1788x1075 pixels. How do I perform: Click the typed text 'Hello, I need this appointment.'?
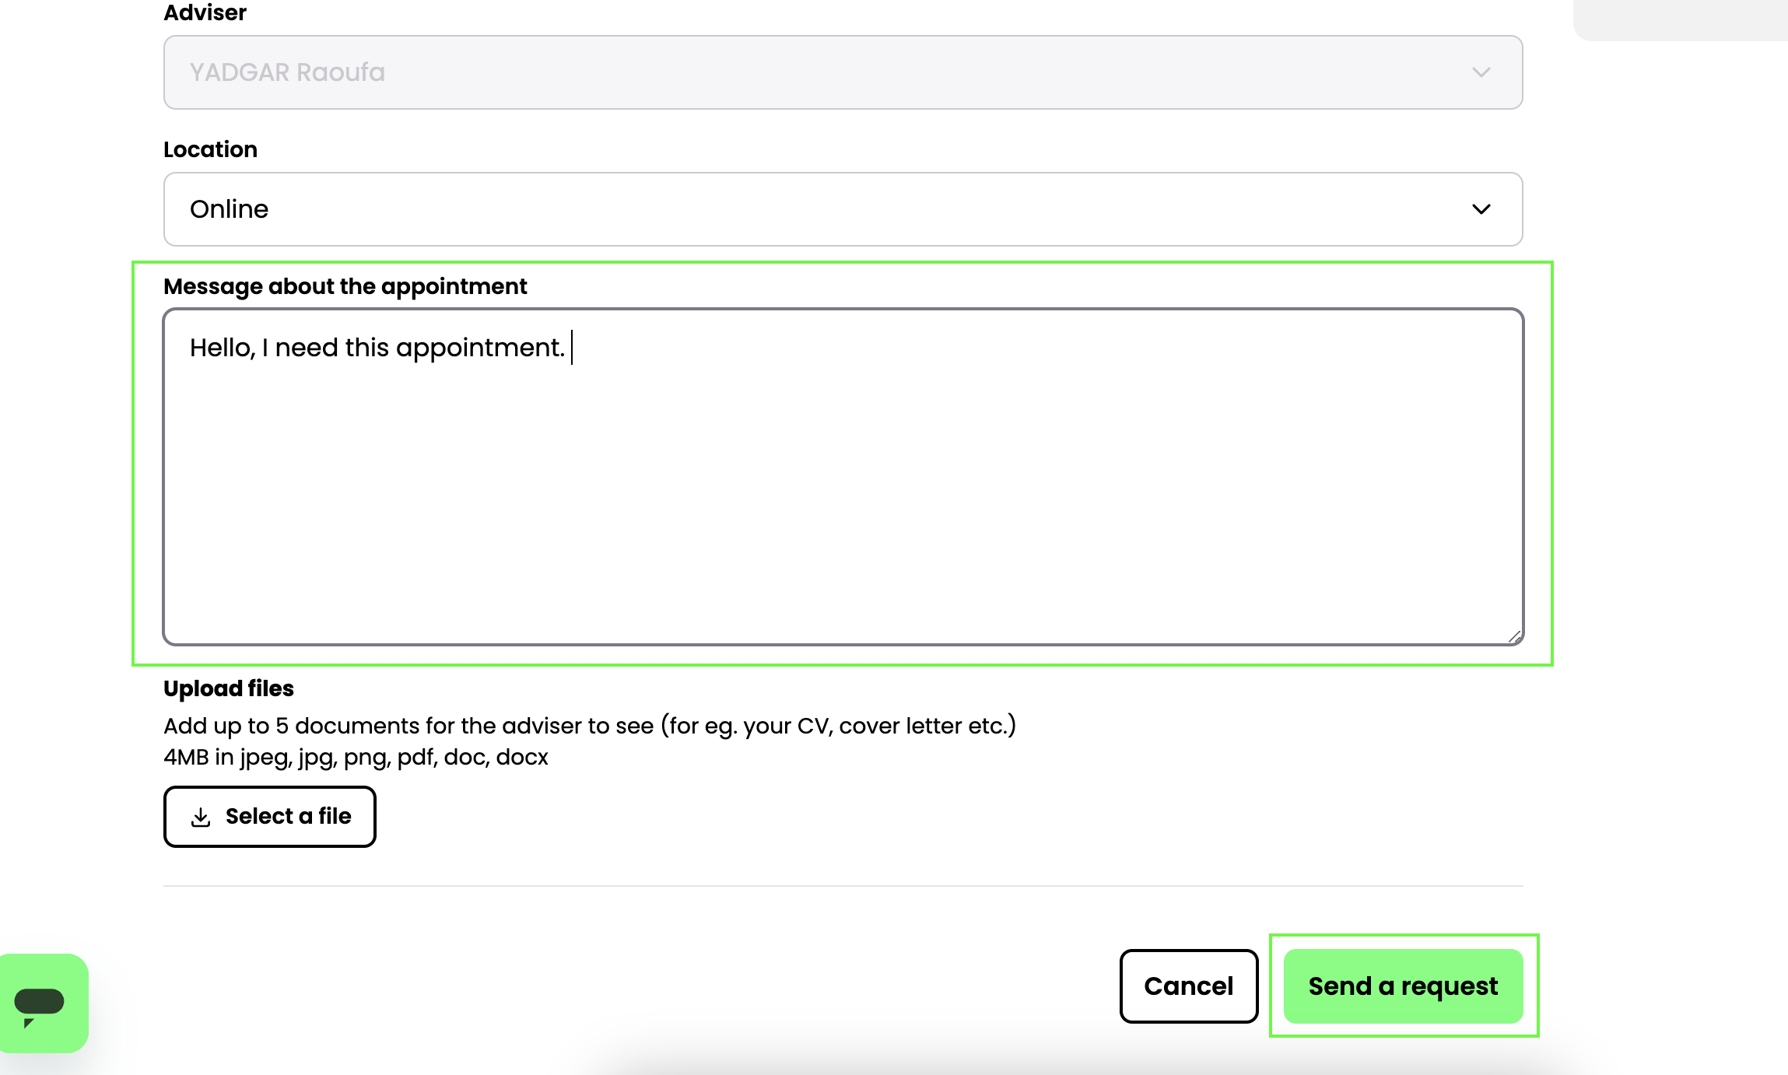(x=377, y=348)
